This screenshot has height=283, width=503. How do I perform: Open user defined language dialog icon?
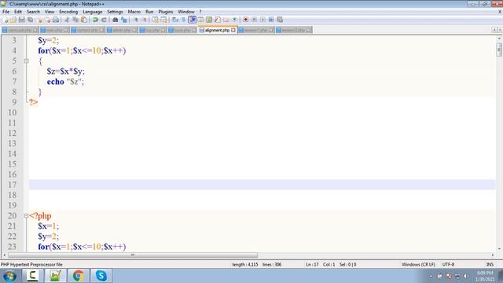click(201, 20)
